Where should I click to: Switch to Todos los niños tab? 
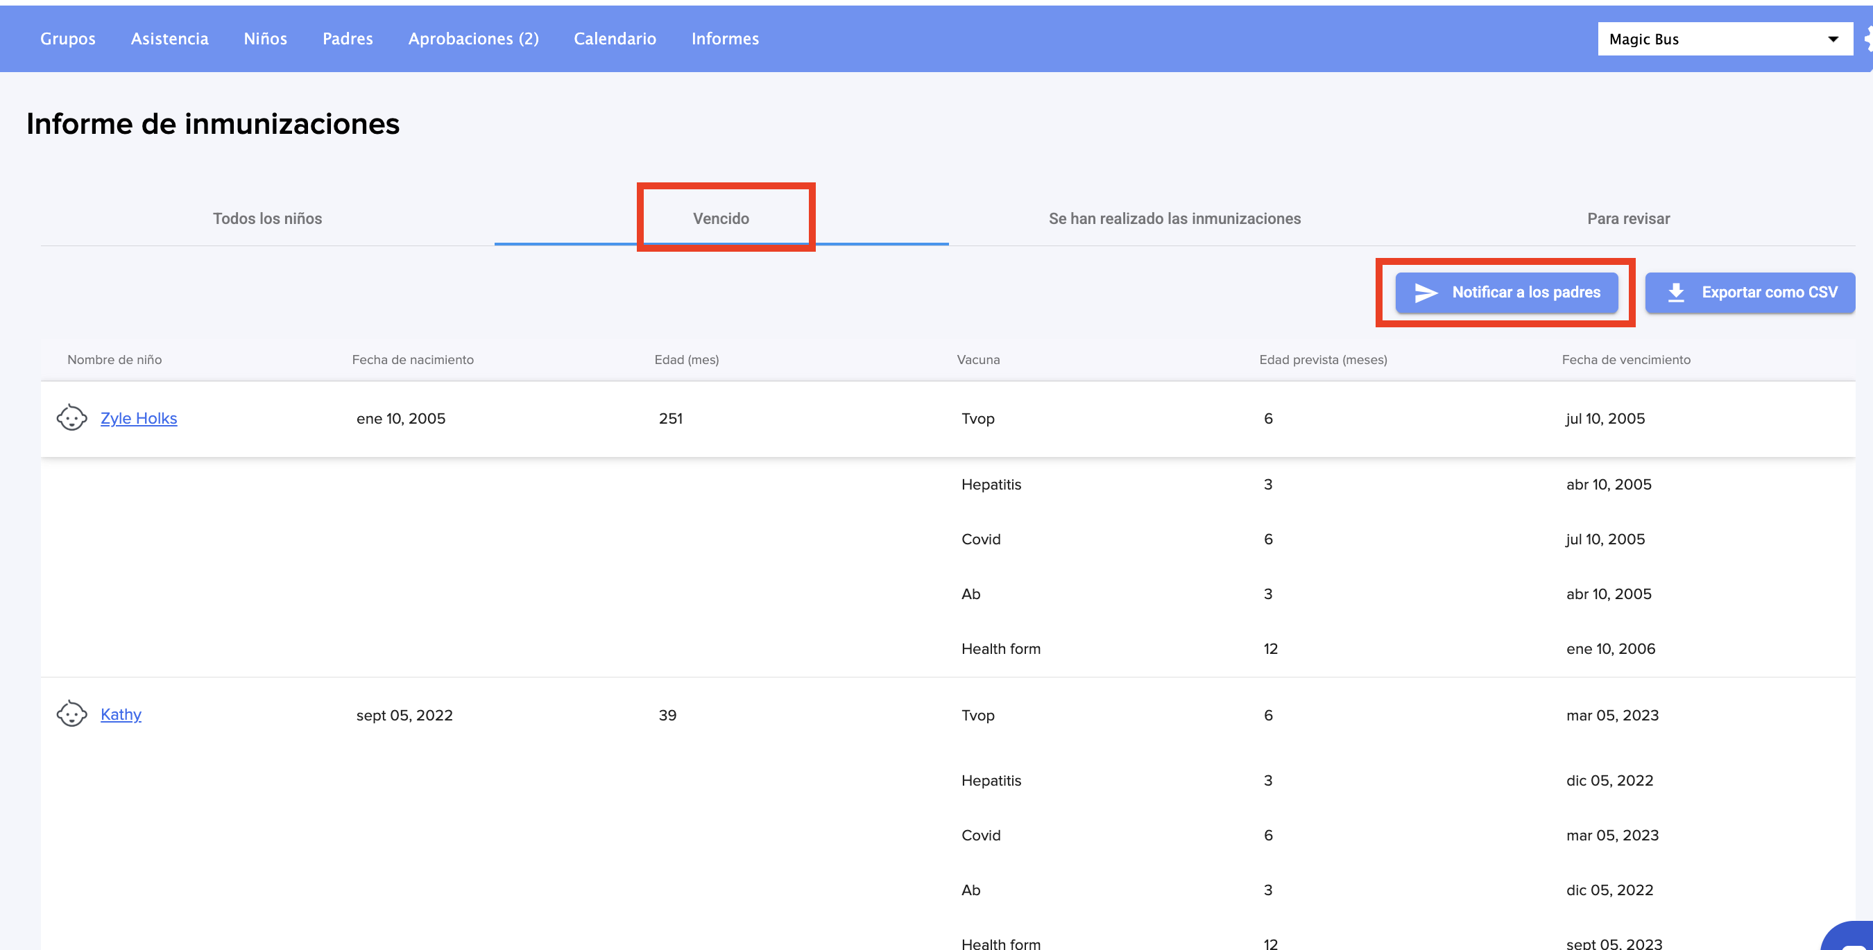point(267,218)
